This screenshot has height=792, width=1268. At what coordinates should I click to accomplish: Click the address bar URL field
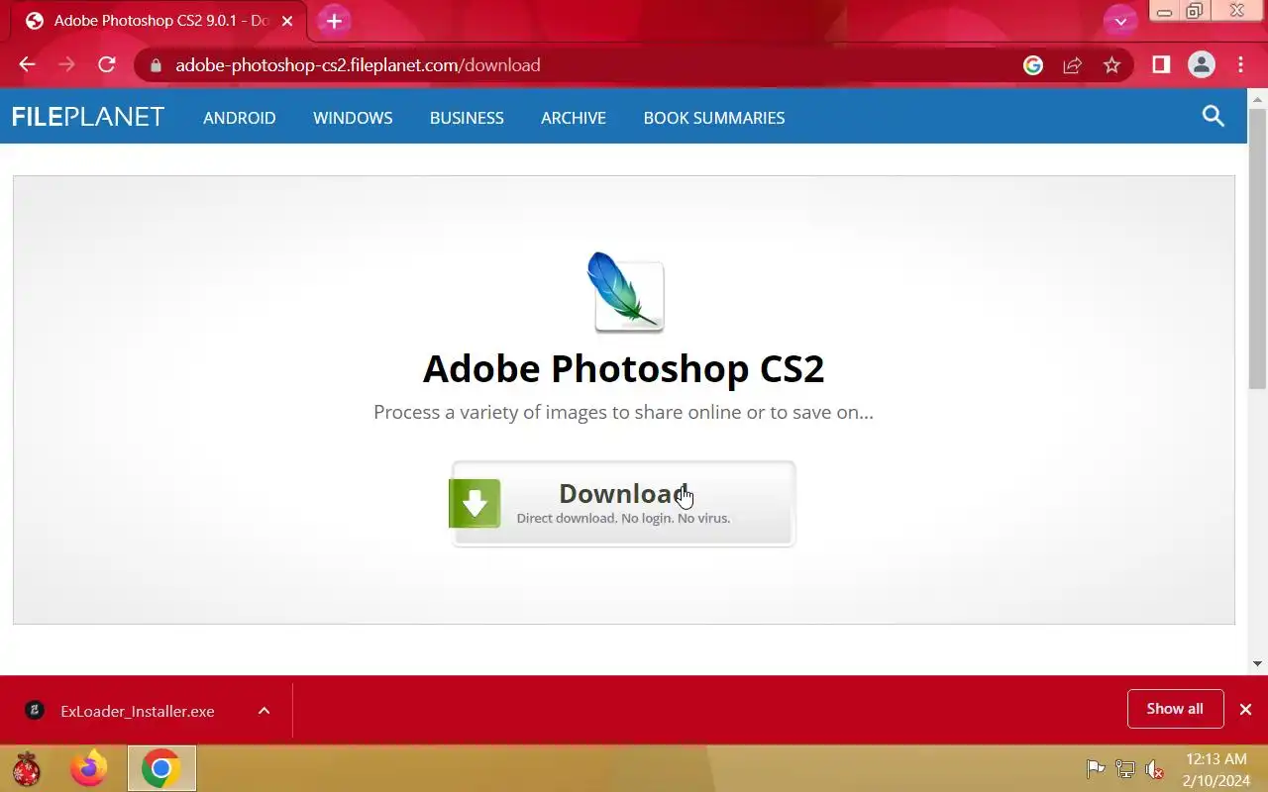click(584, 65)
